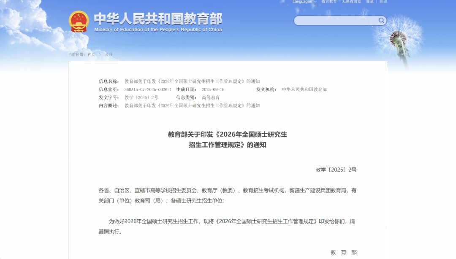
Task: Click the 中华人民共和国教育部 site title
Action: pos(157,19)
